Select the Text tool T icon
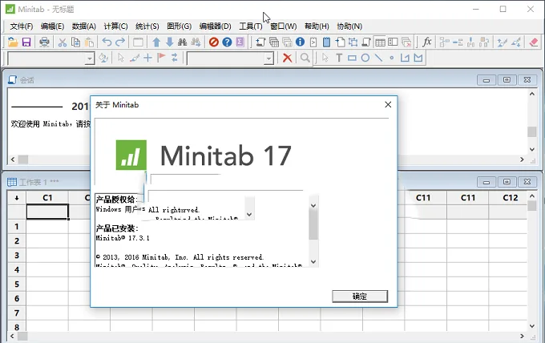The image size is (545, 343). (x=339, y=58)
